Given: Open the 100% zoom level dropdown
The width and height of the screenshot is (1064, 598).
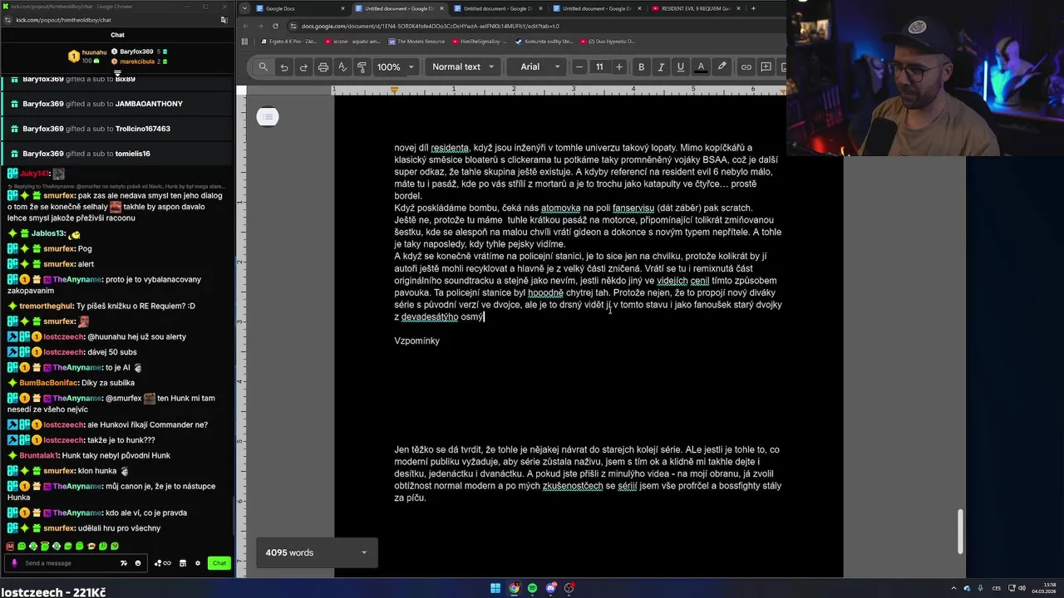Looking at the screenshot, I should click(395, 67).
